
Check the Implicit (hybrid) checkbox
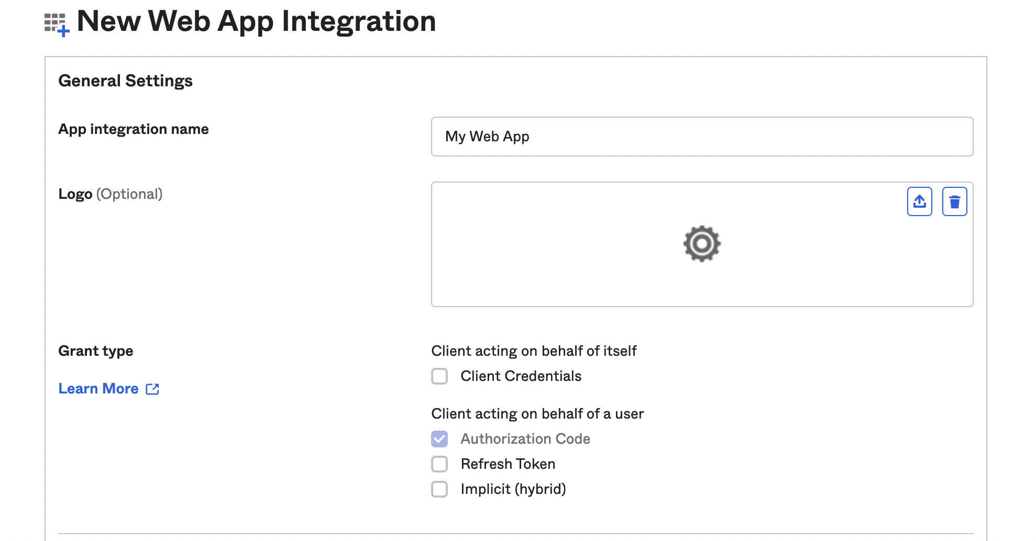point(439,489)
